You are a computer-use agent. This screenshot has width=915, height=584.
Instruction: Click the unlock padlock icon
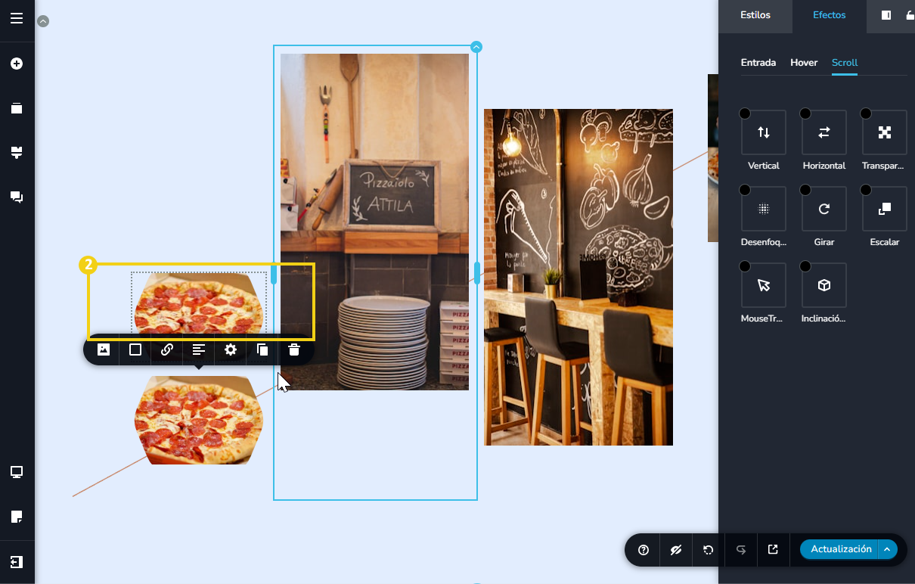pyautogui.click(x=910, y=15)
